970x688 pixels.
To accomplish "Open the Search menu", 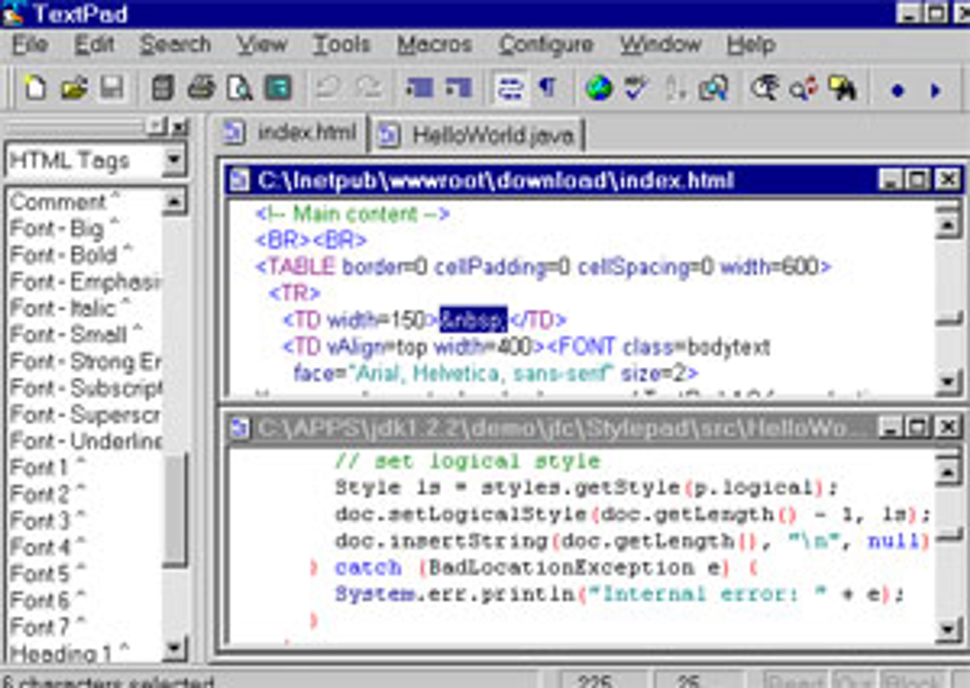I will tap(175, 45).
